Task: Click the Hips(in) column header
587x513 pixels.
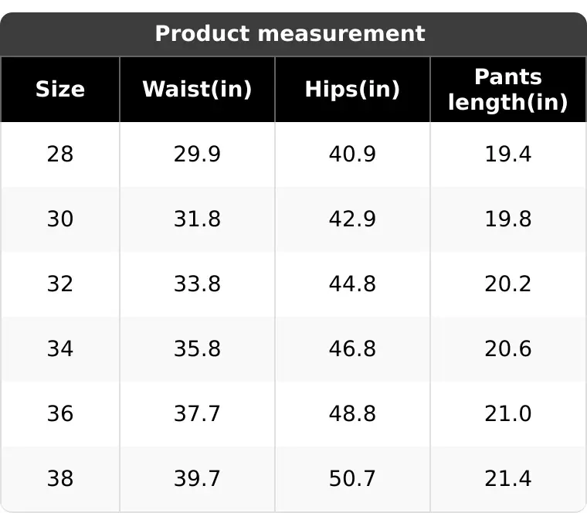Action: tap(352, 90)
